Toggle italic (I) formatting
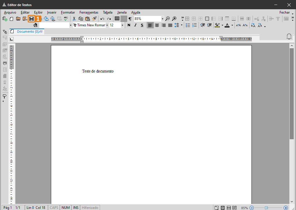This screenshot has height=210, width=296. (x=135, y=25)
